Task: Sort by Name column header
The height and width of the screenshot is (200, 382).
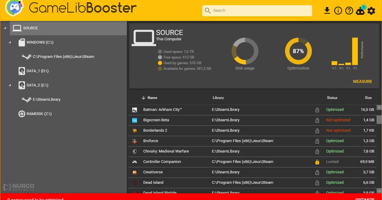Action: [x=152, y=98]
